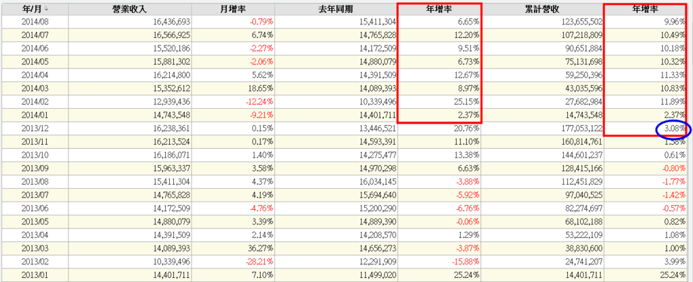Click the 2014/06 row date
Viewport: 693px width, 282px height.
pyautogui.click(x=35, y=49)
